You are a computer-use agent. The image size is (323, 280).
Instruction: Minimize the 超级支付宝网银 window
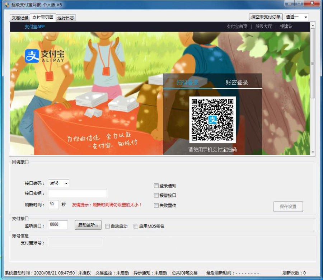click(290, 4)
